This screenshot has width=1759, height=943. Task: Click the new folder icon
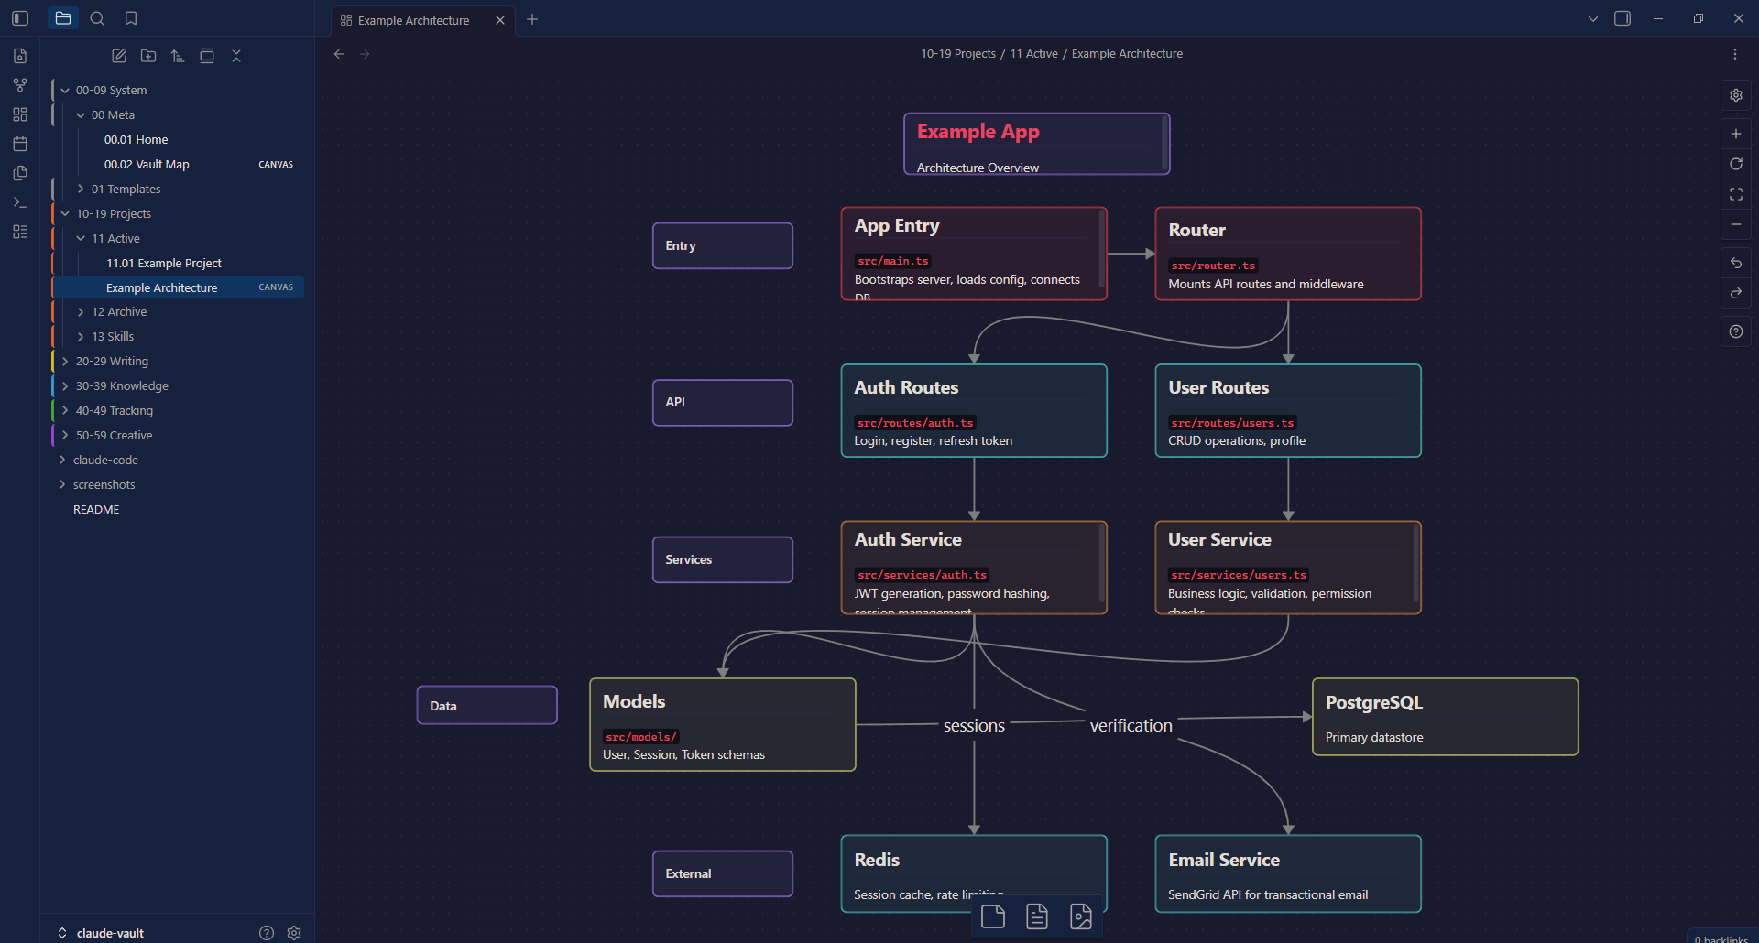point(148,56)
